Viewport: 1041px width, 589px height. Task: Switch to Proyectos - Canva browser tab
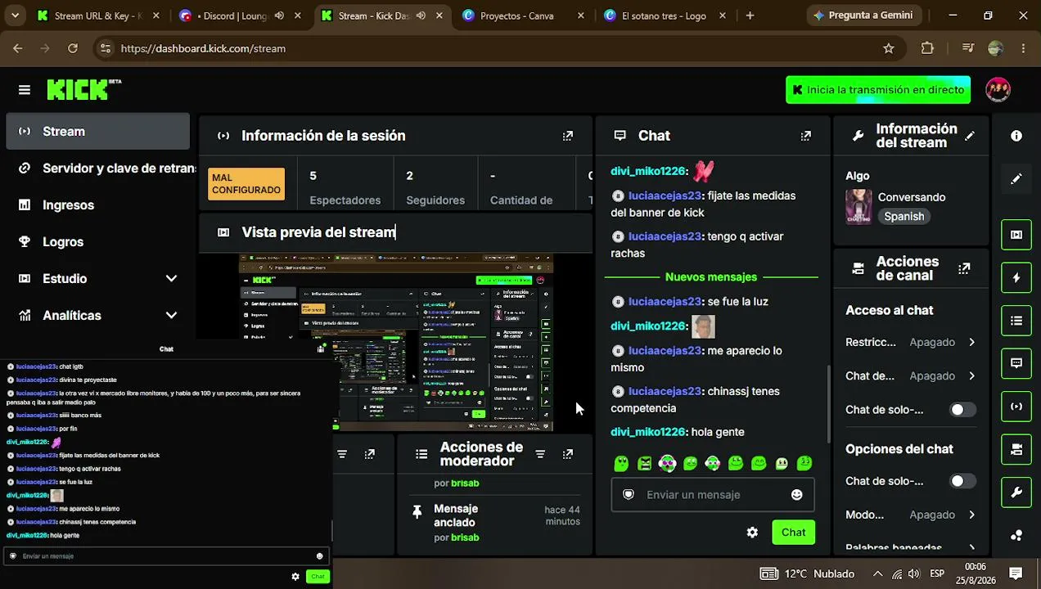click(524, 16)
